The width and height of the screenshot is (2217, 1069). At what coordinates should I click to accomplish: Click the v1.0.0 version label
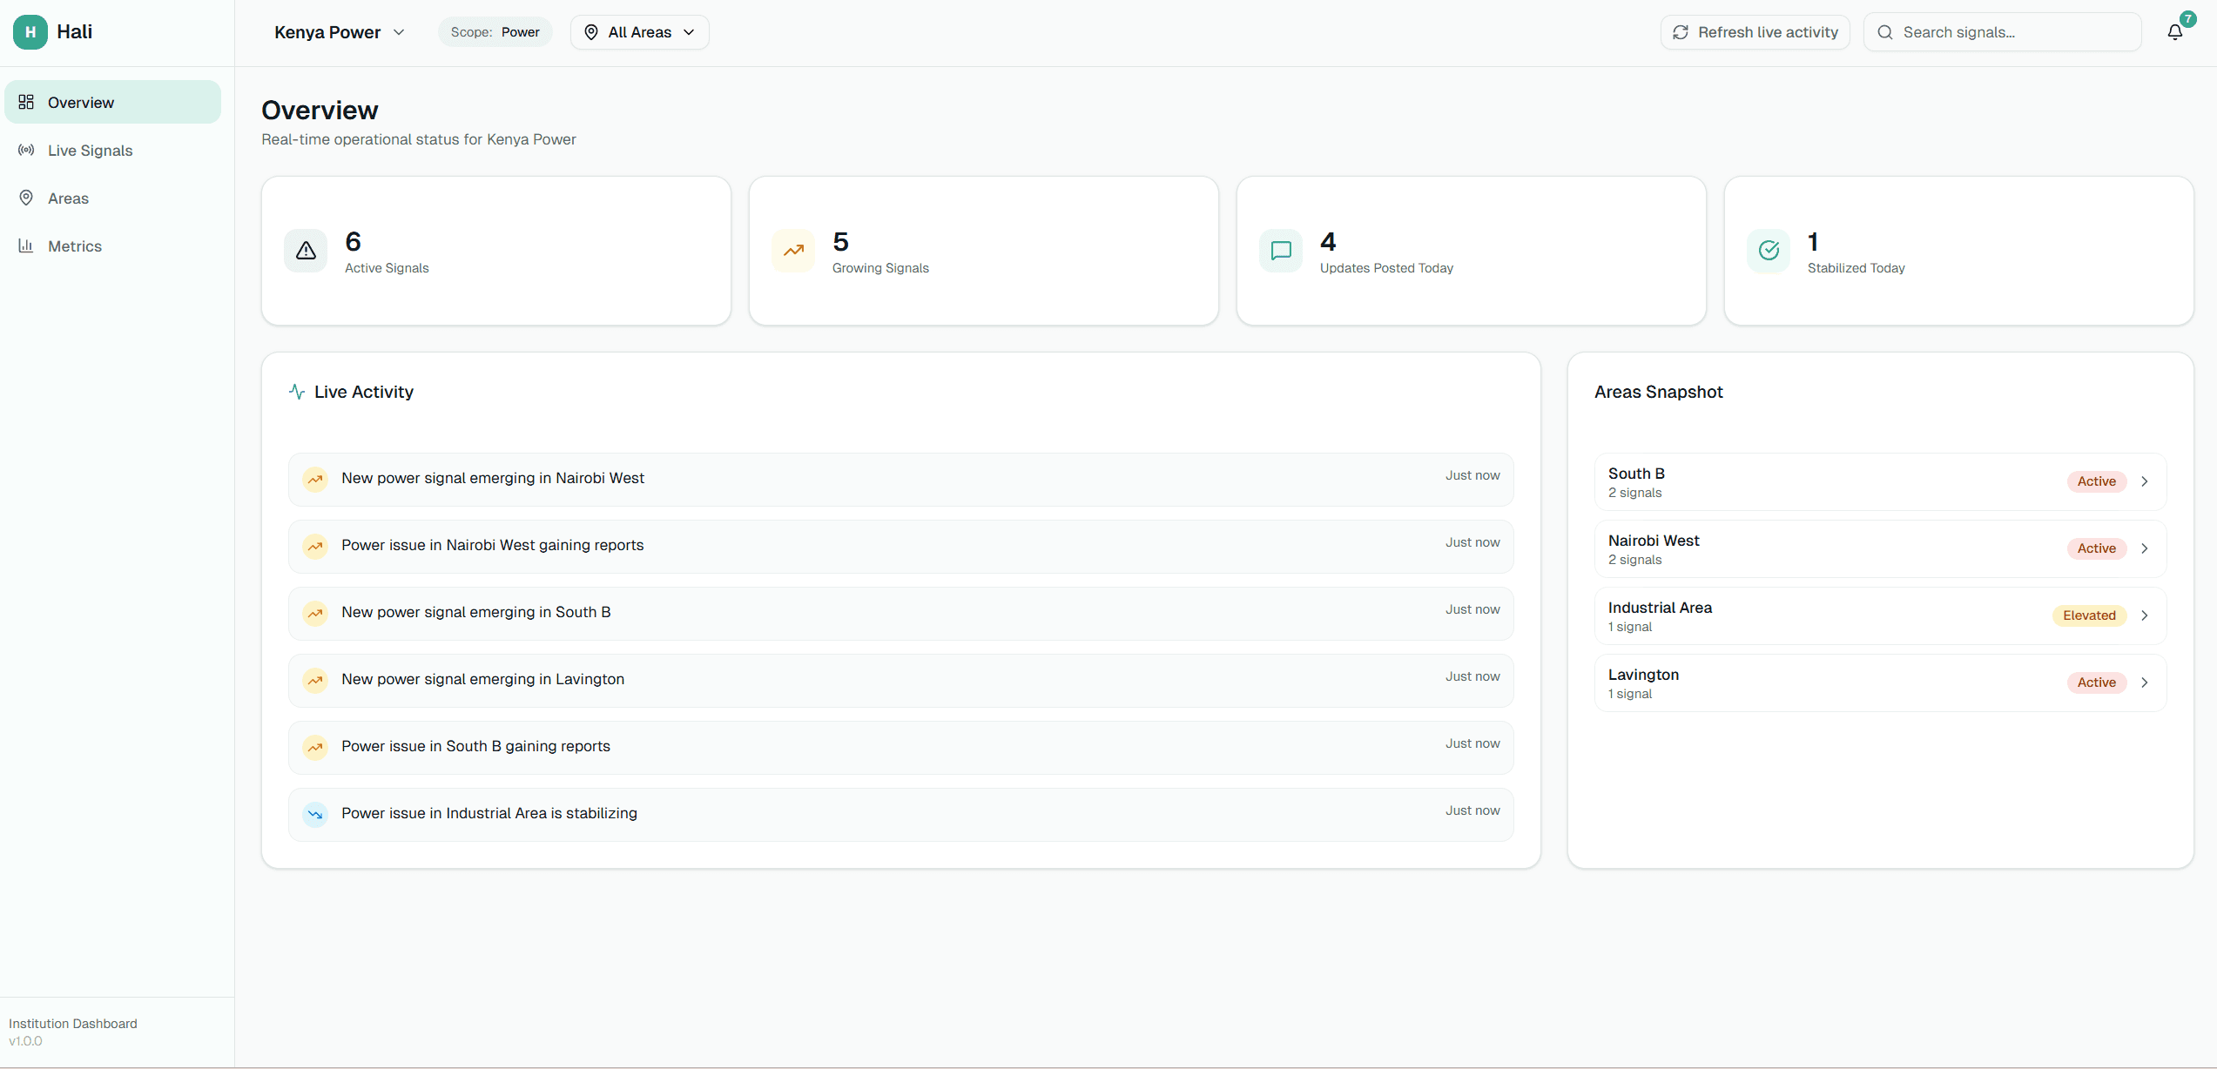[x=25, y=1041]
